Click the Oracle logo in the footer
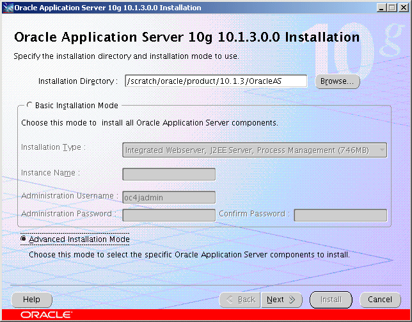412x322 pixels. (x=46, y=315)
